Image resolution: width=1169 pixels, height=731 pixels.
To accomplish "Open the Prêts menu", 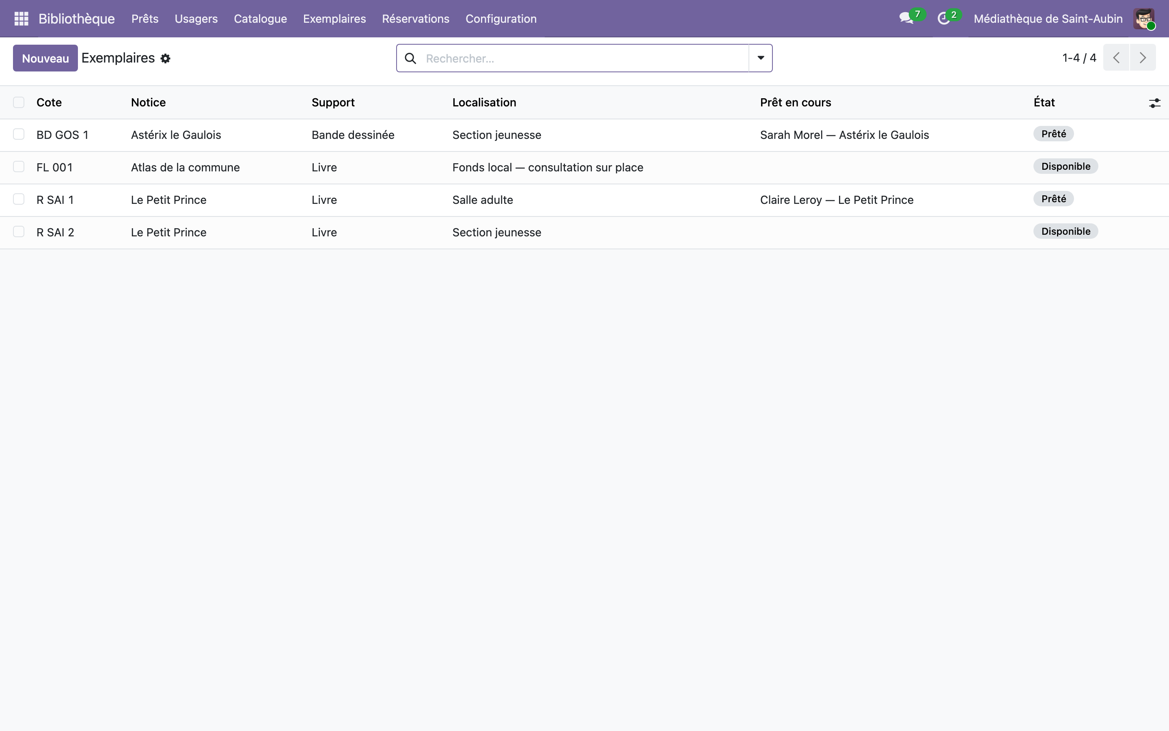I will (145, 19).
